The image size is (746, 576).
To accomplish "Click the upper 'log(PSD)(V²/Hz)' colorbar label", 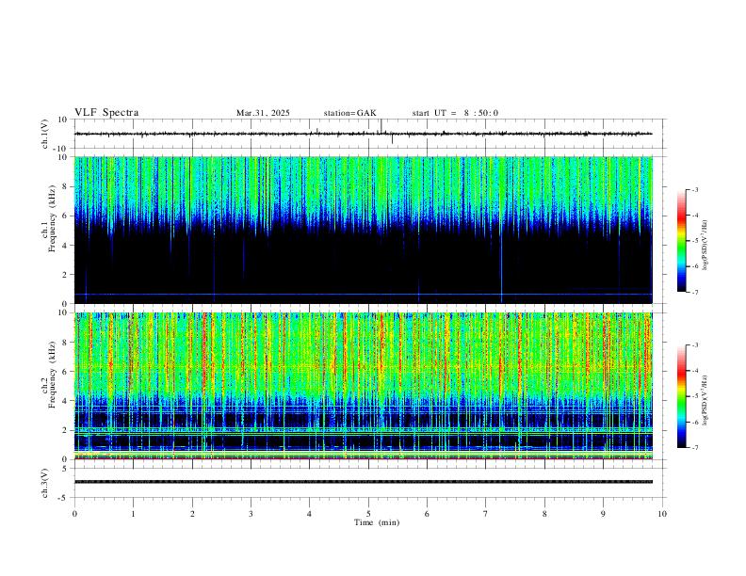I will 705,245.
